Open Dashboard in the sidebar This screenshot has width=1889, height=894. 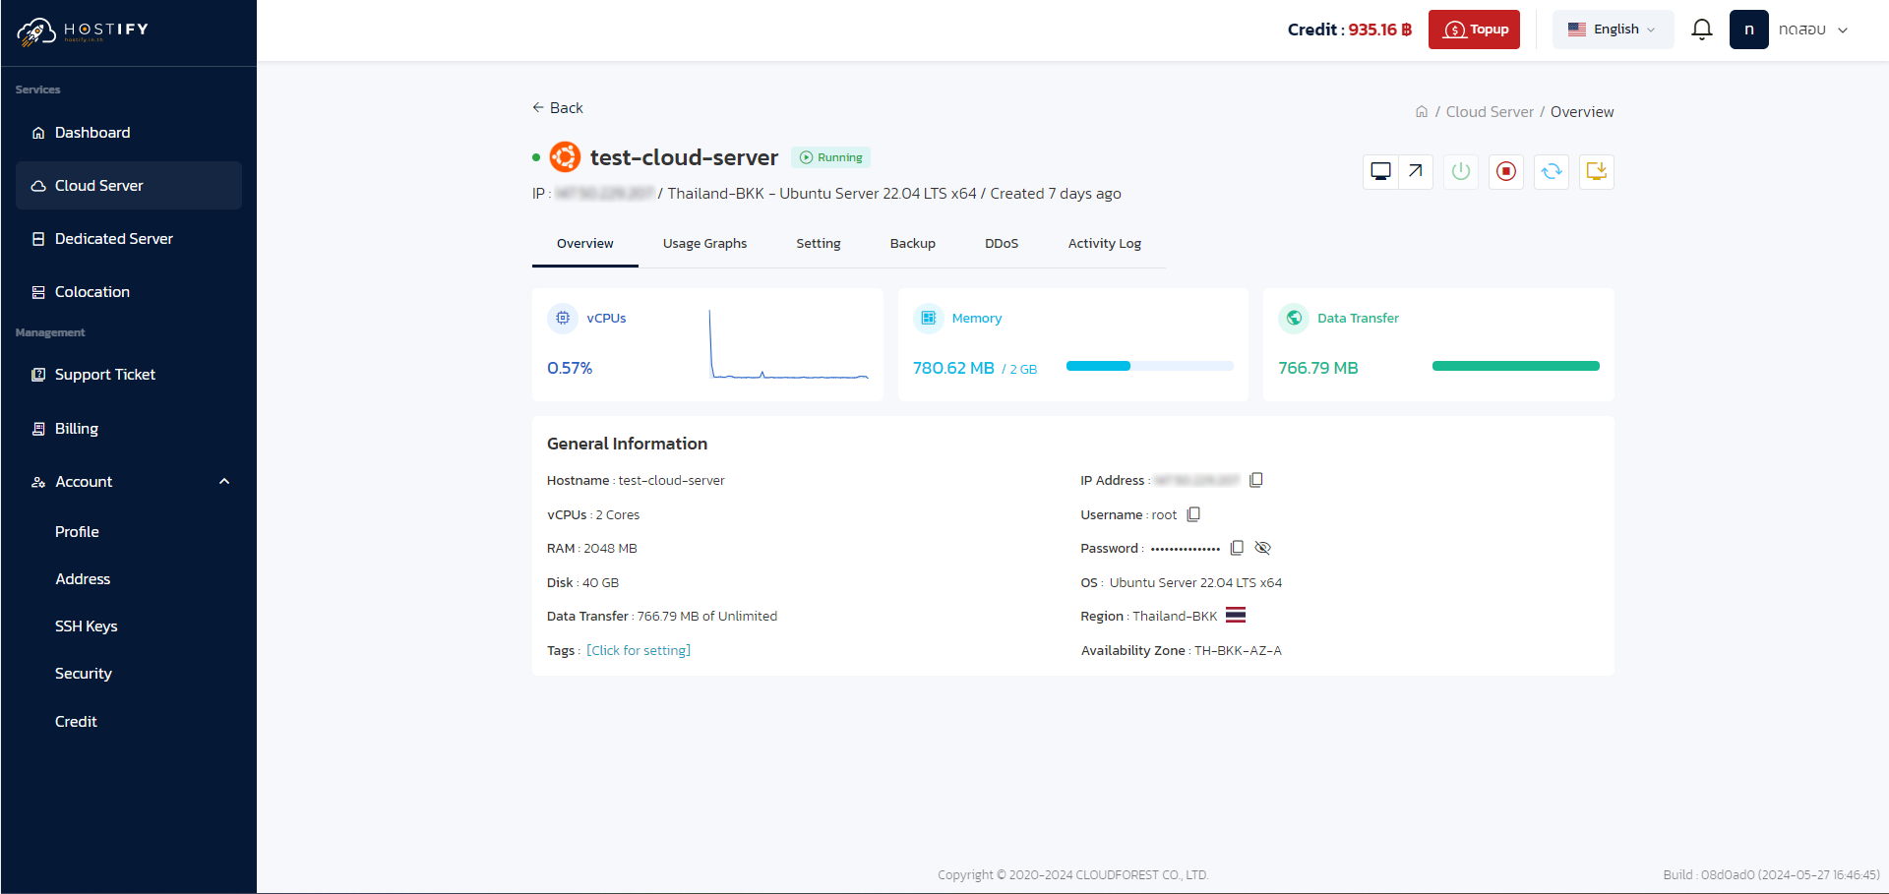click(129, 133)
